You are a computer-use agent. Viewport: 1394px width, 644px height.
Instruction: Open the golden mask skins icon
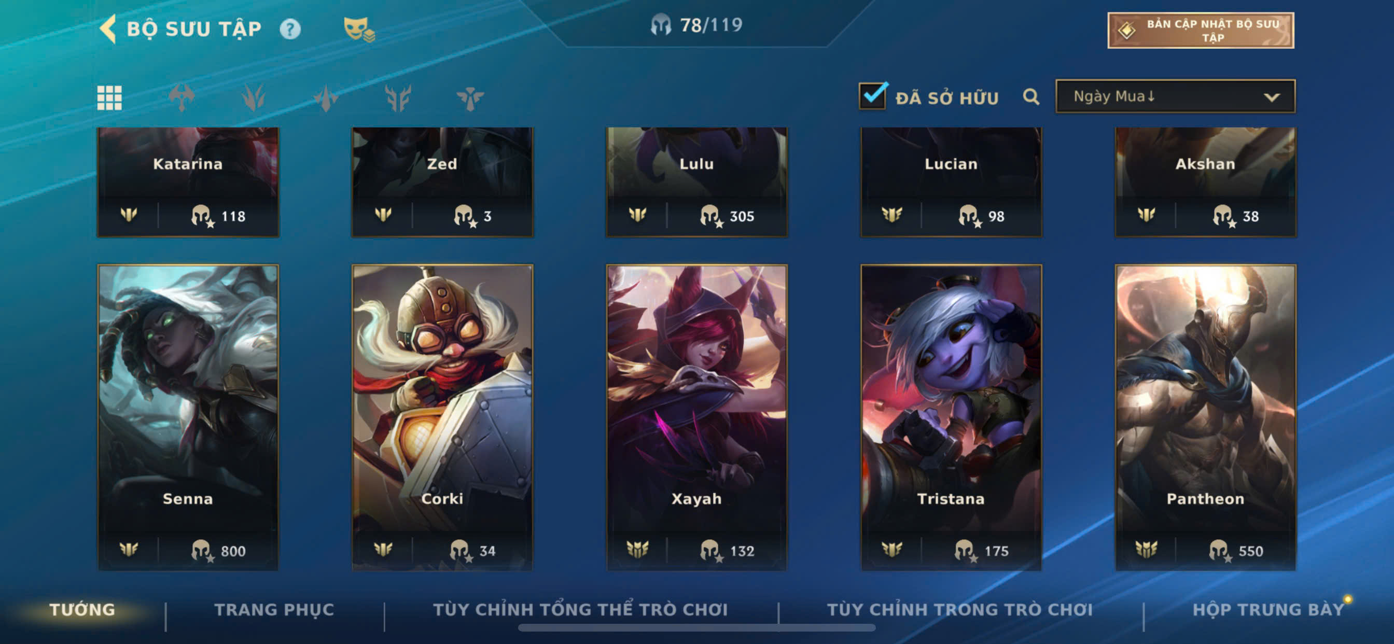pos(358,29)
